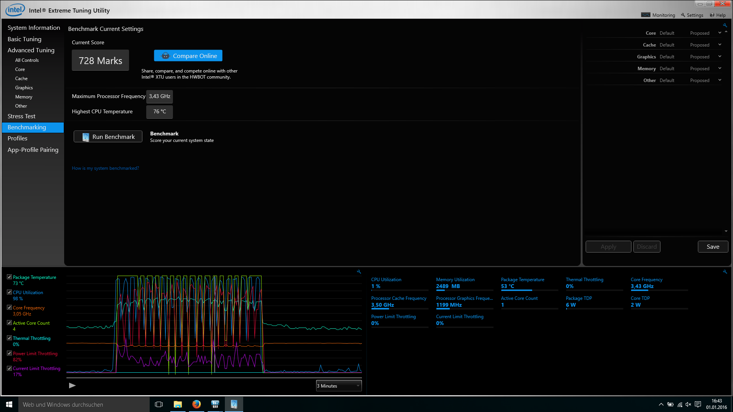Click the wrench icon in the monitor stats panel
This screenshot has width=733, height=412.
coord(725,272)
